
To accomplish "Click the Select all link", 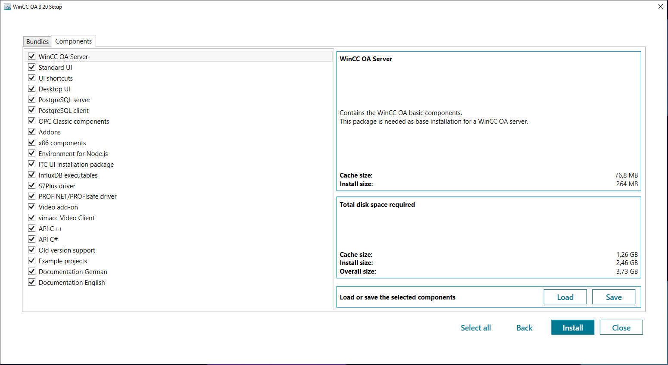I will (475, 328).
